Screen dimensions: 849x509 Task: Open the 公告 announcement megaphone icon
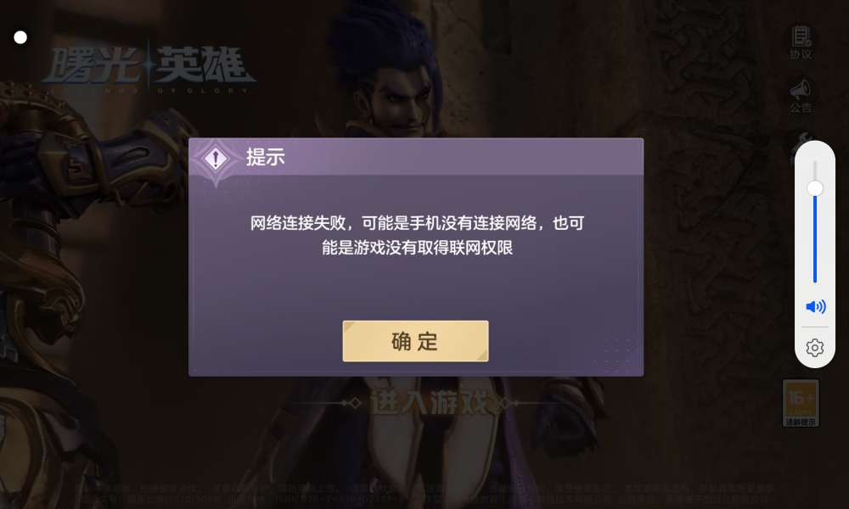801,96
